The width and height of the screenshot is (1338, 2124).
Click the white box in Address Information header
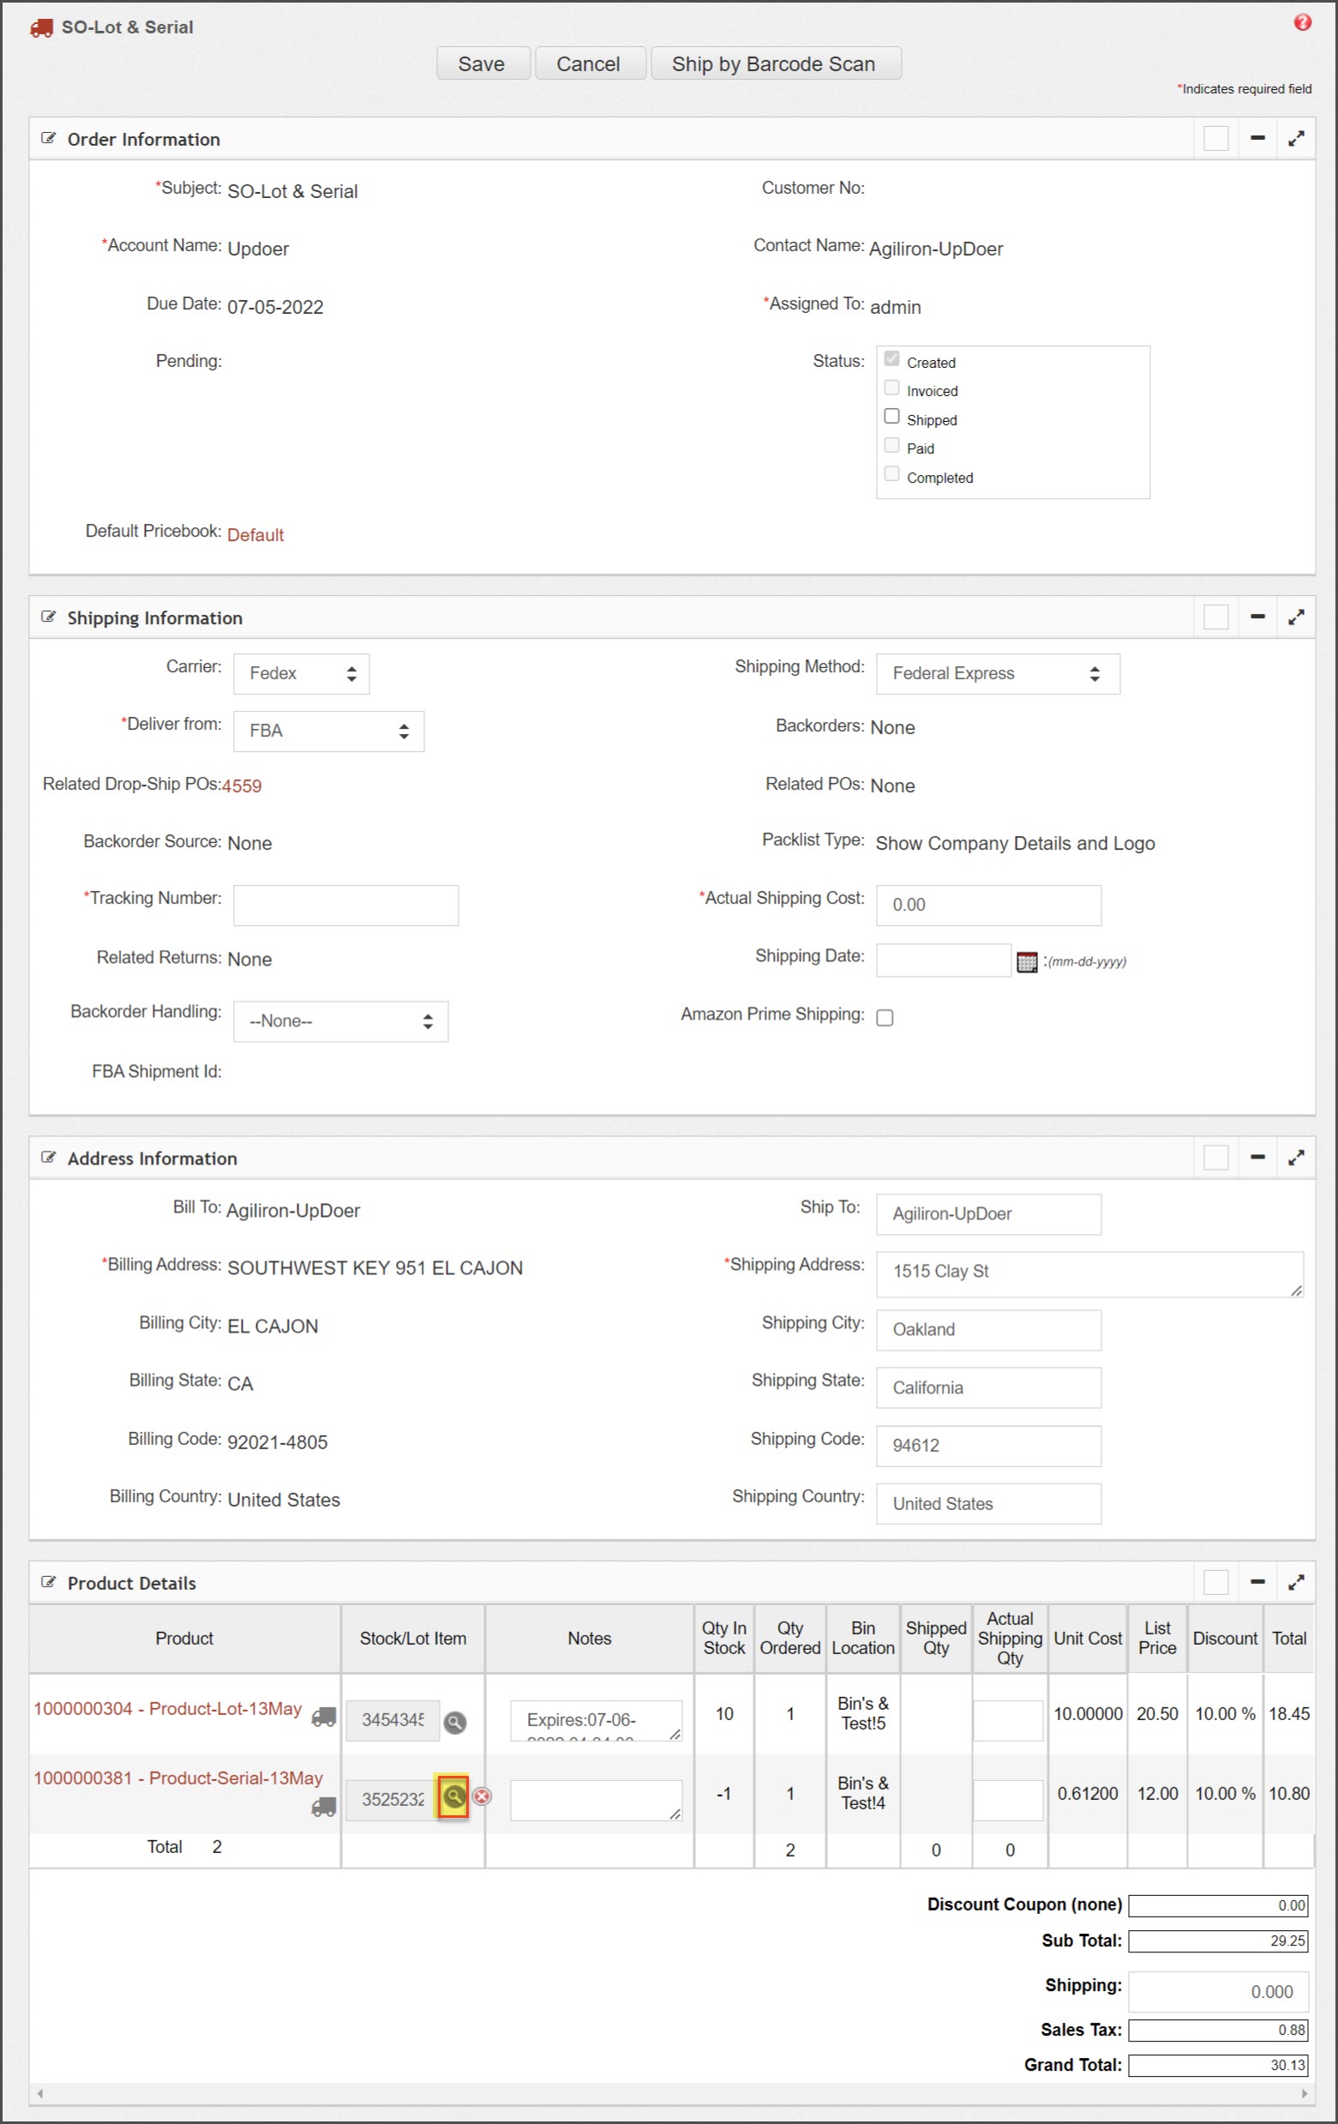[x=1215, y=1158]
